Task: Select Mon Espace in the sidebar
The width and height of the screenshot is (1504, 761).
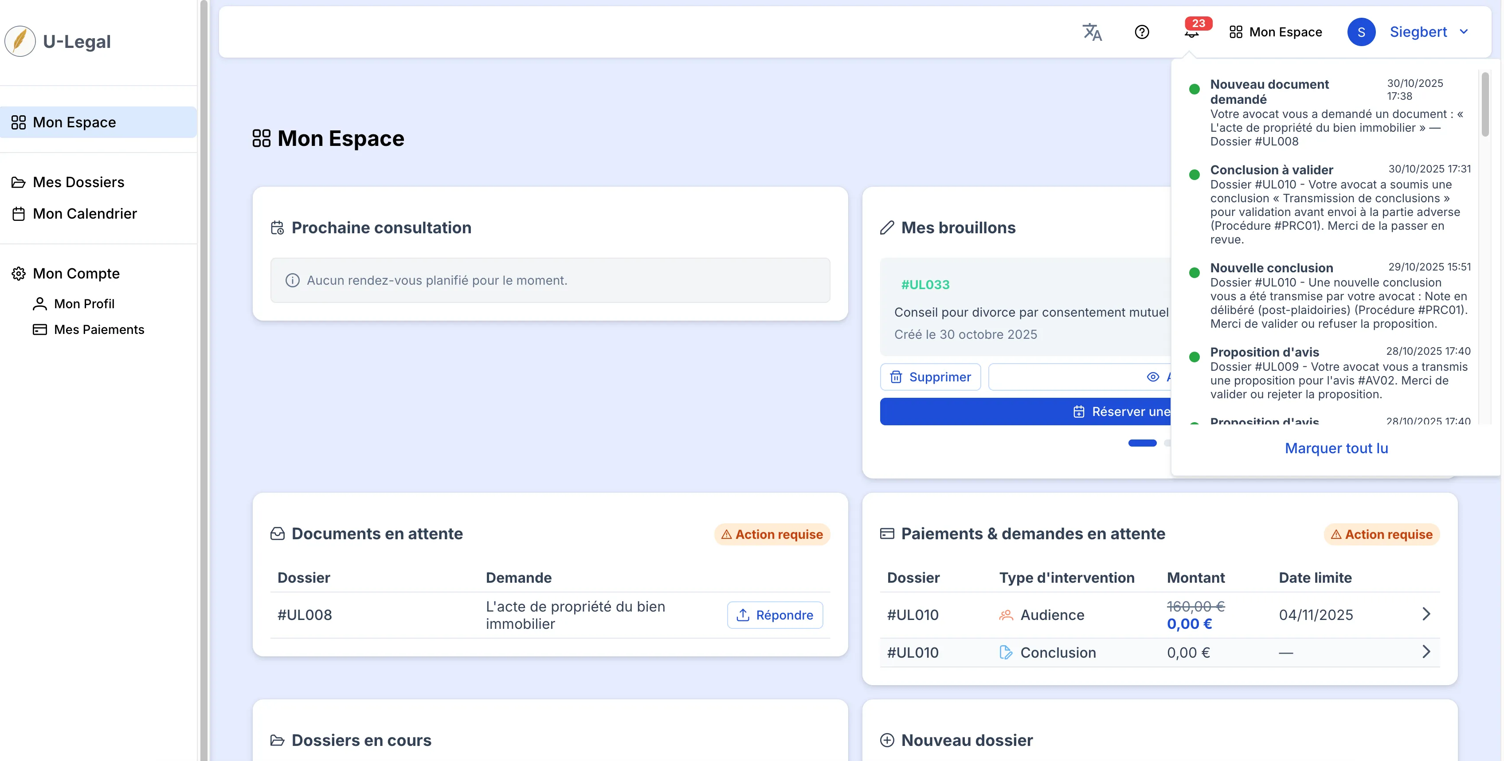Action: 98,122
